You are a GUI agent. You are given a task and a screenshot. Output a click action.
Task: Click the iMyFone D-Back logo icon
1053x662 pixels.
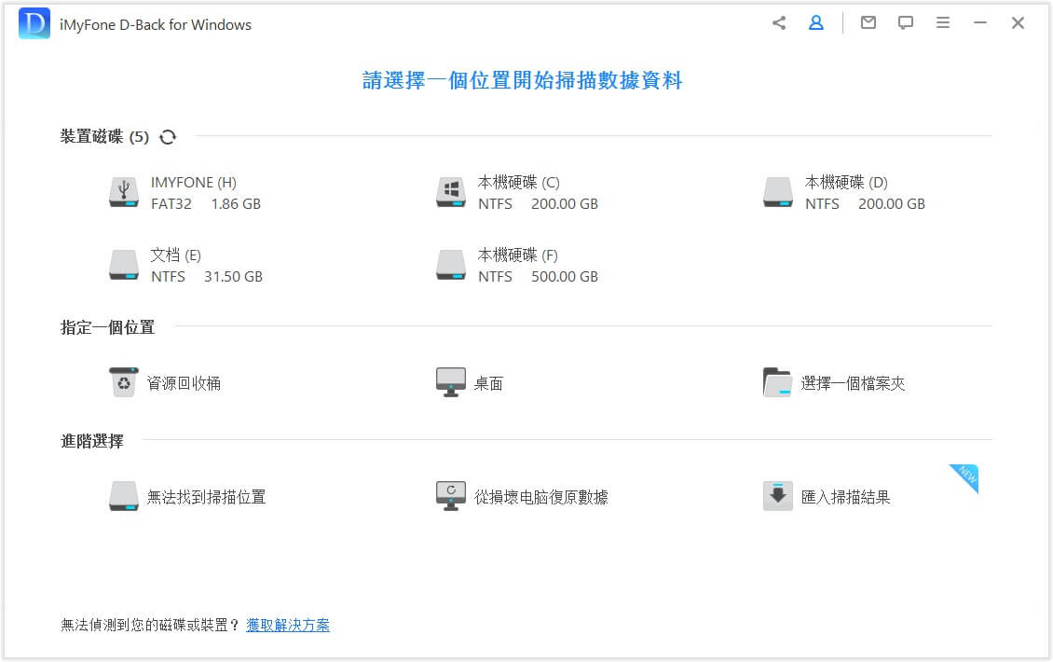tap(34, 24)
